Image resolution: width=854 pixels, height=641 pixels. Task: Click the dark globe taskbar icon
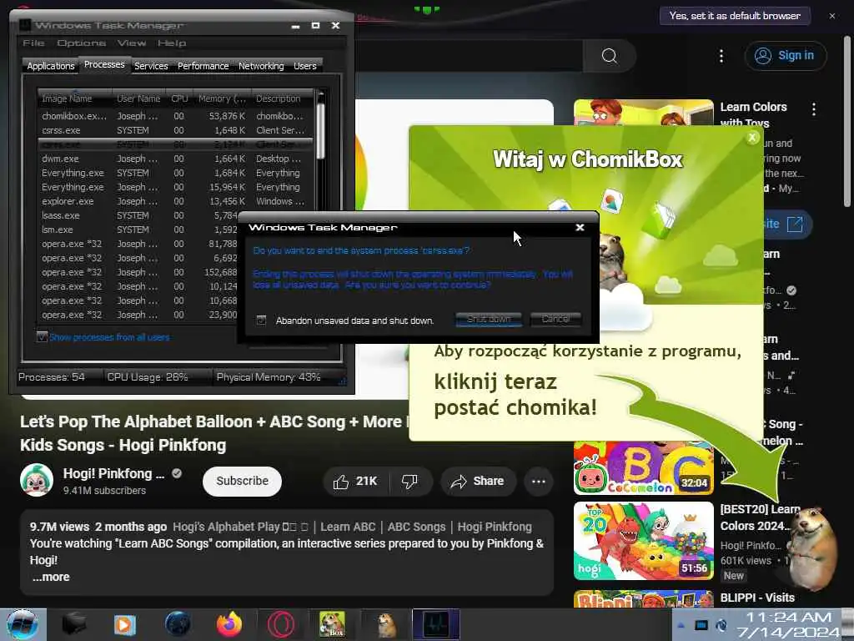[x=178, y=624]
